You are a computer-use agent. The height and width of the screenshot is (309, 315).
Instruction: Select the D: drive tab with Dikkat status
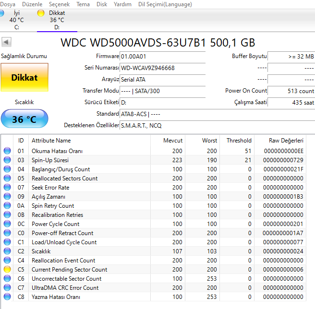tap(57, 20)
